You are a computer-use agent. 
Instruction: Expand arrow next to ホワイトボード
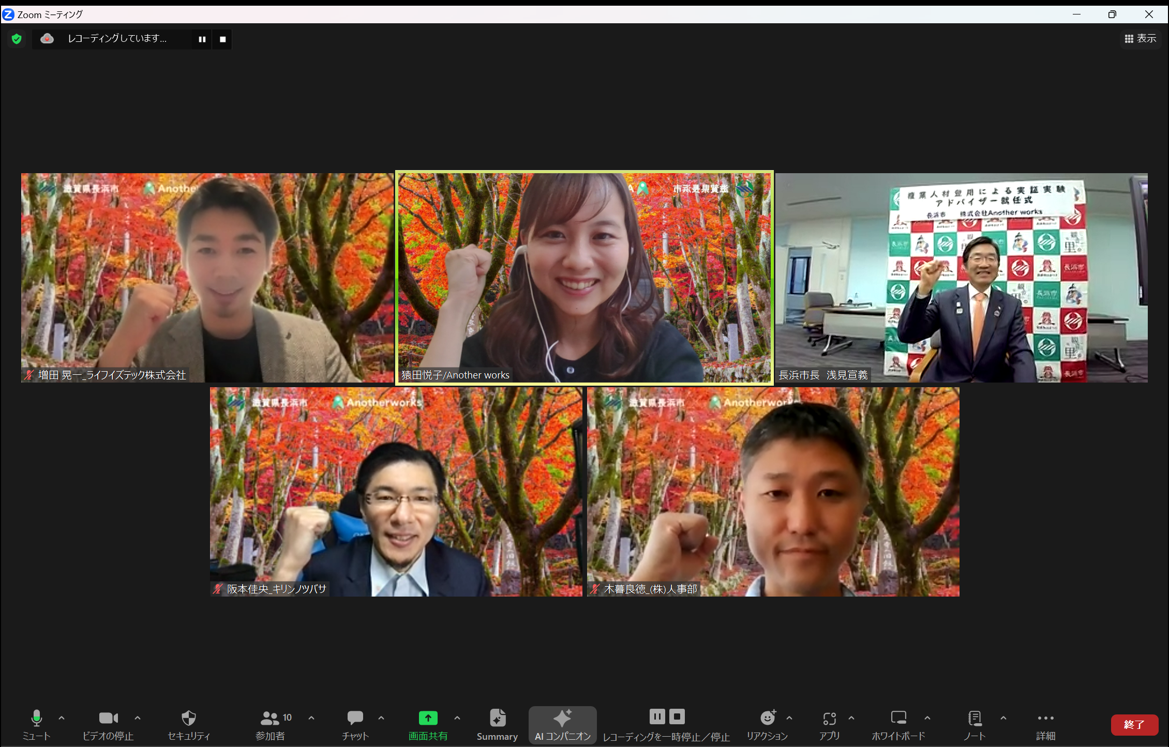(x=927, y=718)
